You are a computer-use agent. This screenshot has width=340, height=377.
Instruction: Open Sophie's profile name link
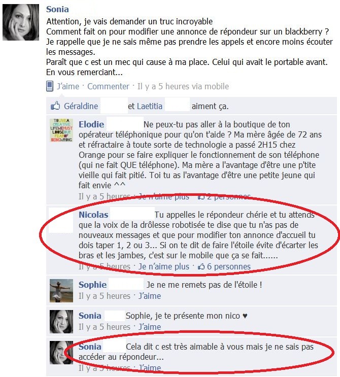click(x=92, y=285)
